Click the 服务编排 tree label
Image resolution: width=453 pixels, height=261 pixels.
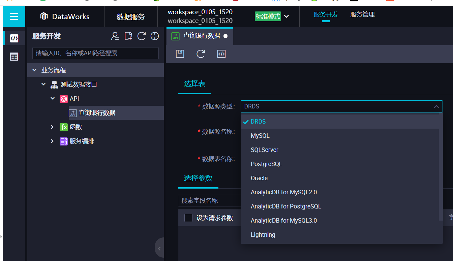[82, 141]
